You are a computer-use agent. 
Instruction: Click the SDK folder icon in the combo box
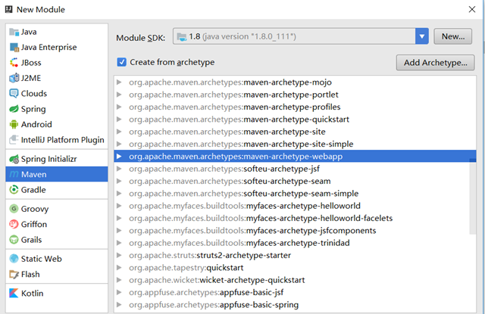[x=182, y=37]
